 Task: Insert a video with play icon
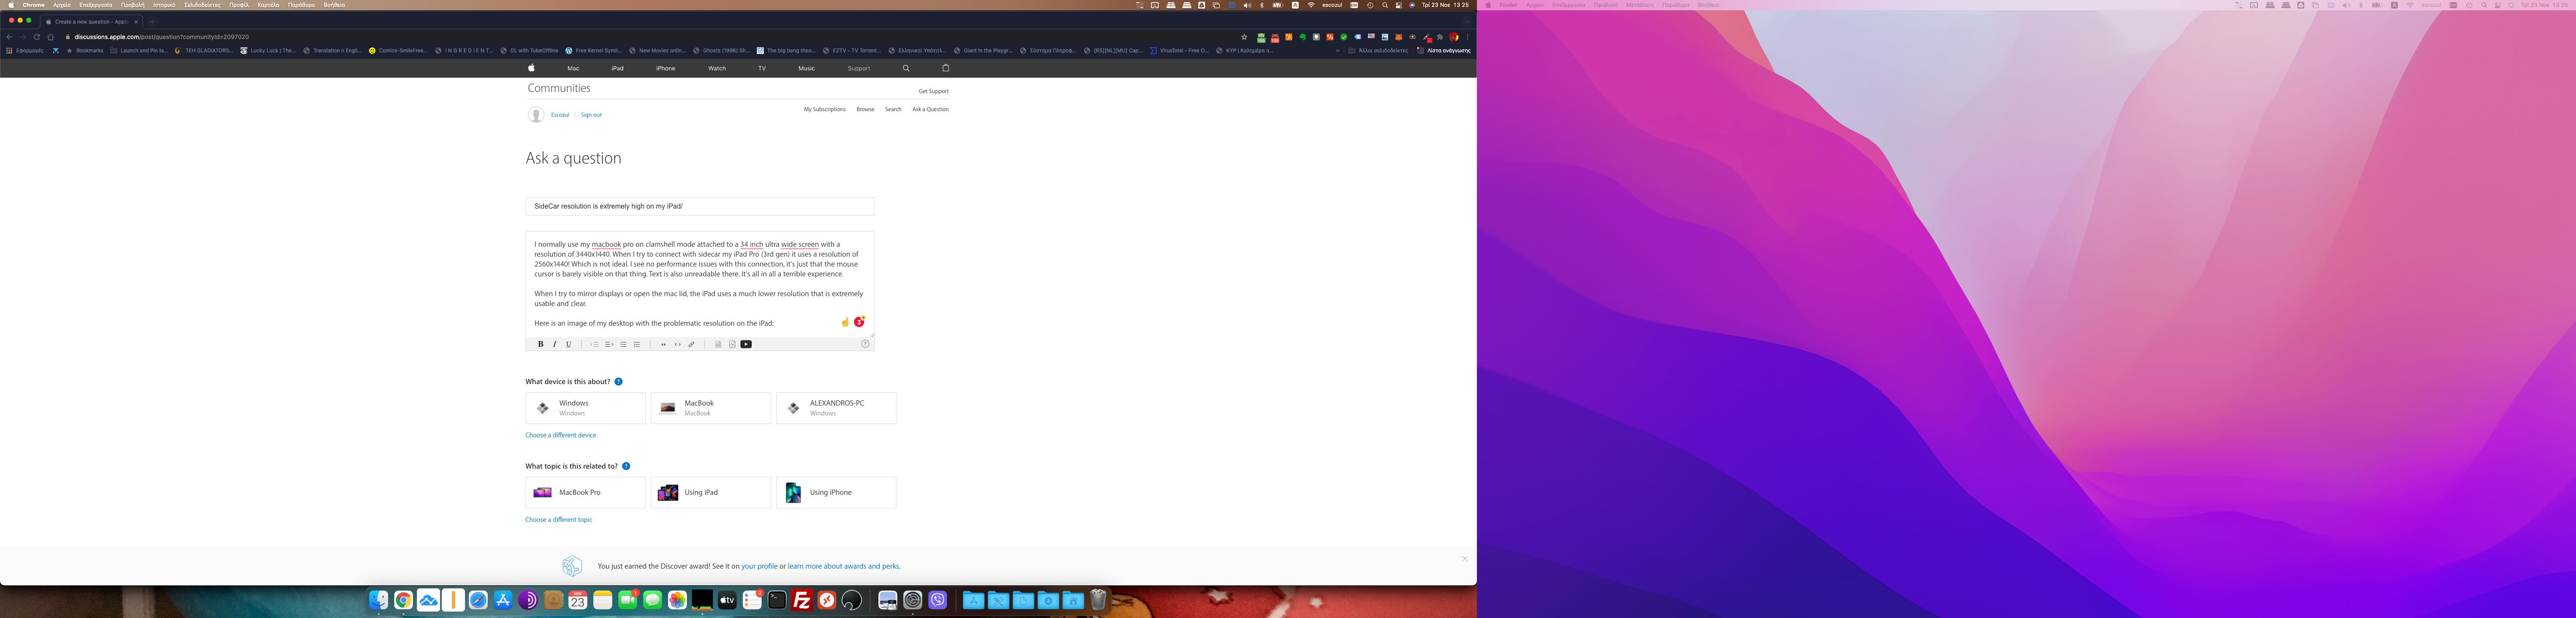pos(746,344)
